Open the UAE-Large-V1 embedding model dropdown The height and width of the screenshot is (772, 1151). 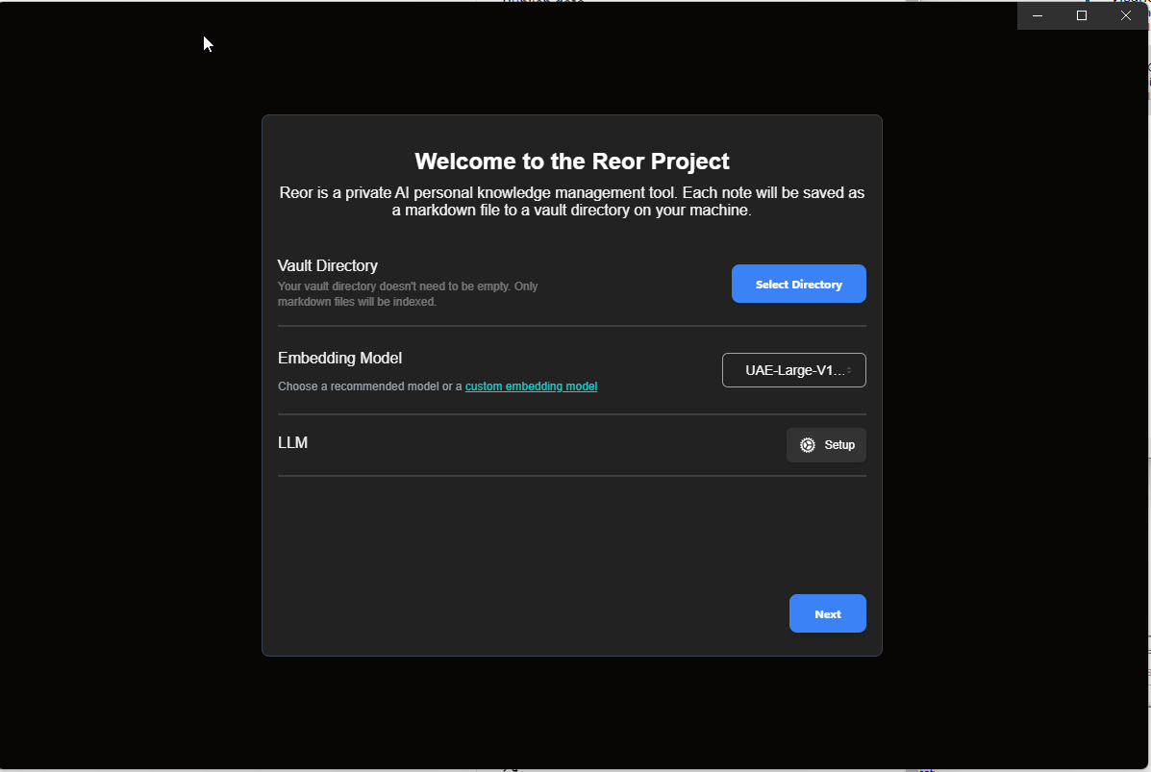click(x=793, y=370)
